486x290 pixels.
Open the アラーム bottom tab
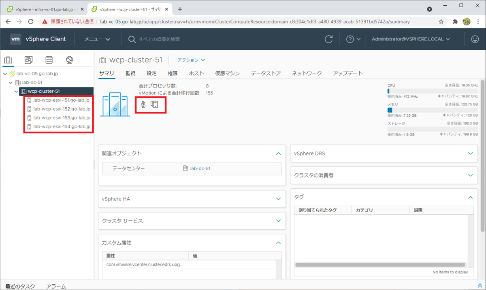click(56, 286)
